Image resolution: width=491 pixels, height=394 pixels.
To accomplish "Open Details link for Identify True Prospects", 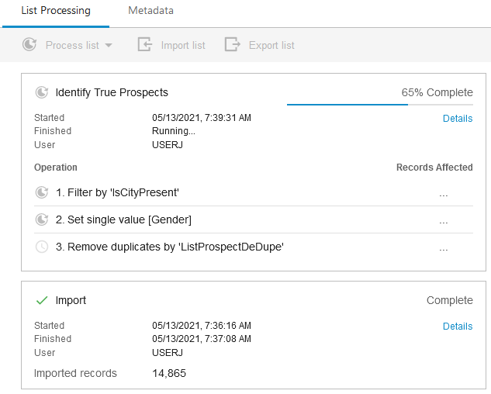I will (x=458, y=119).
